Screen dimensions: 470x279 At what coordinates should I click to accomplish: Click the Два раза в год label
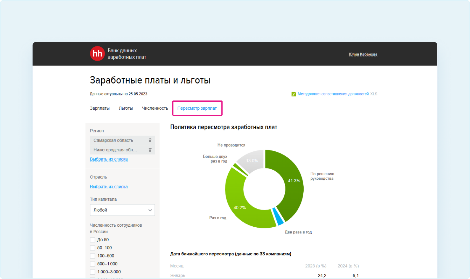point(298,232)
